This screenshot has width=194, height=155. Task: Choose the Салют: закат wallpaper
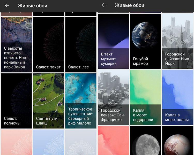(x=49, y=45)
